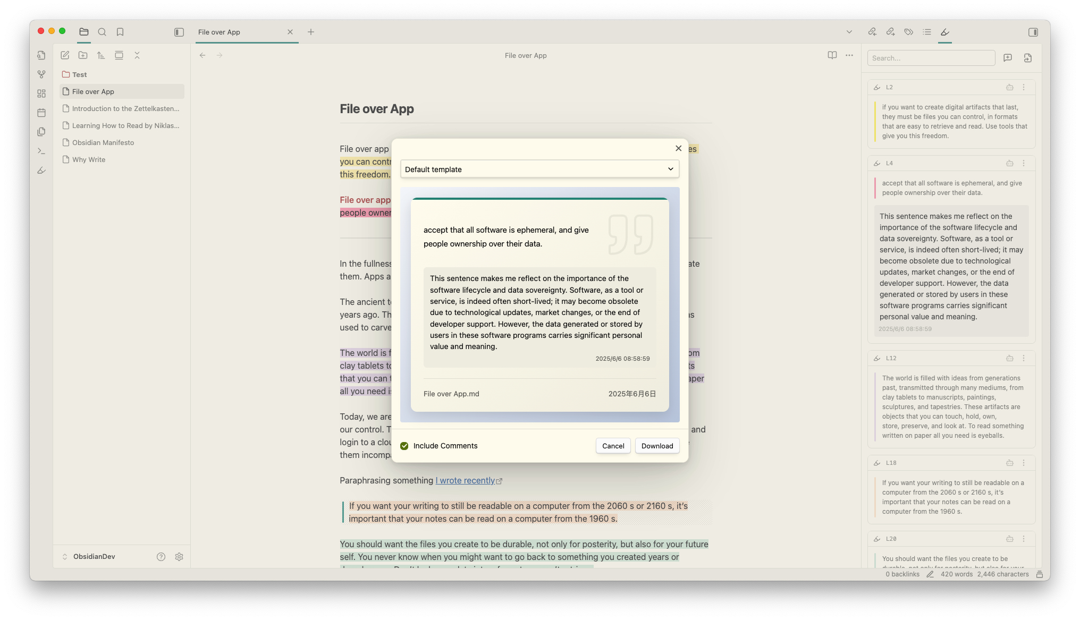
Task: Toggle the right sidebar panel
Action: pyautogui.click(x=1033, y=32)
